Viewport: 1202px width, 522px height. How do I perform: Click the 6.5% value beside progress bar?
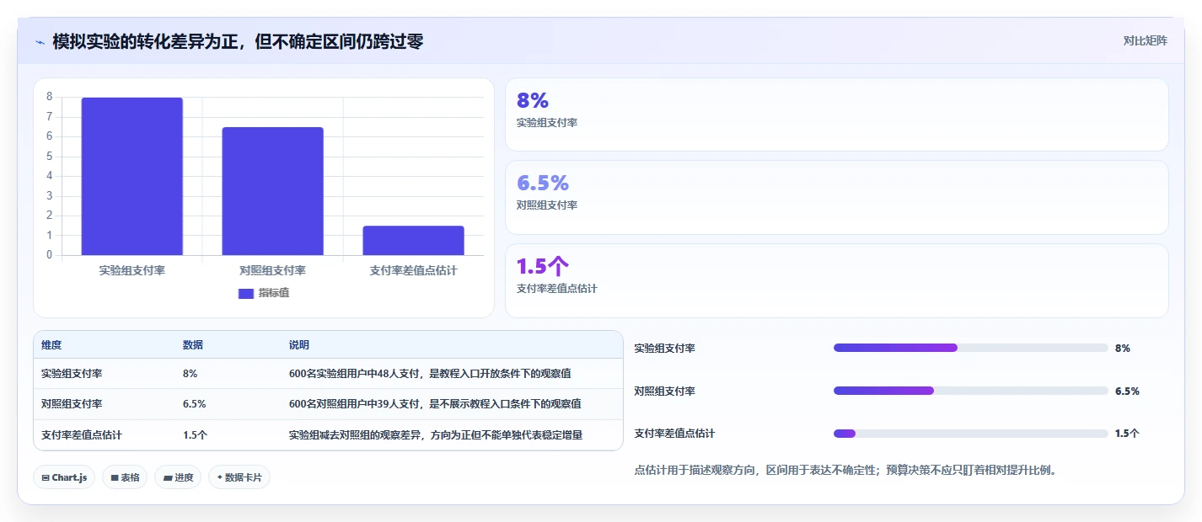click(x=1127, y=391)
